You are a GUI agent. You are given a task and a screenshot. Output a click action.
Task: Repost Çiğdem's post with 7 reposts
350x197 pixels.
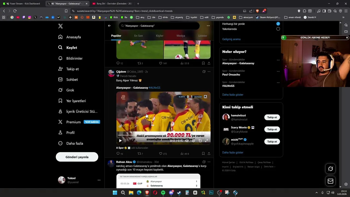pyautogui.click(x=140, y=154)
